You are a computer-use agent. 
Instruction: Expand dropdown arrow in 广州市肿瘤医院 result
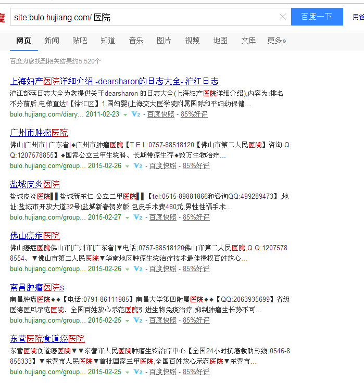(127, 167)
